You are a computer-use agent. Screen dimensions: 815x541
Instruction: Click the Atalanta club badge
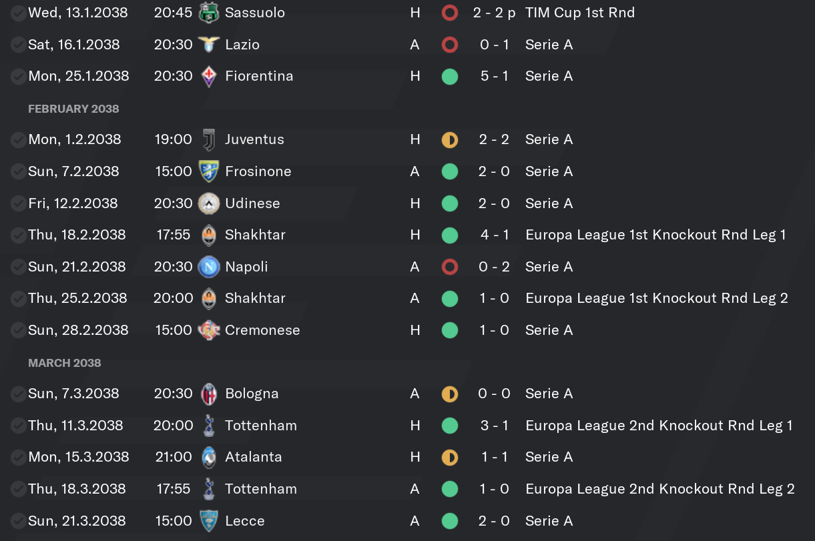coord(209,457)
